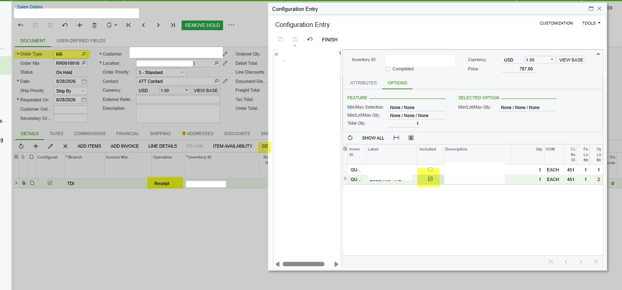
Task: Open the Order Type lookup
Action: (x=84, y=54)
